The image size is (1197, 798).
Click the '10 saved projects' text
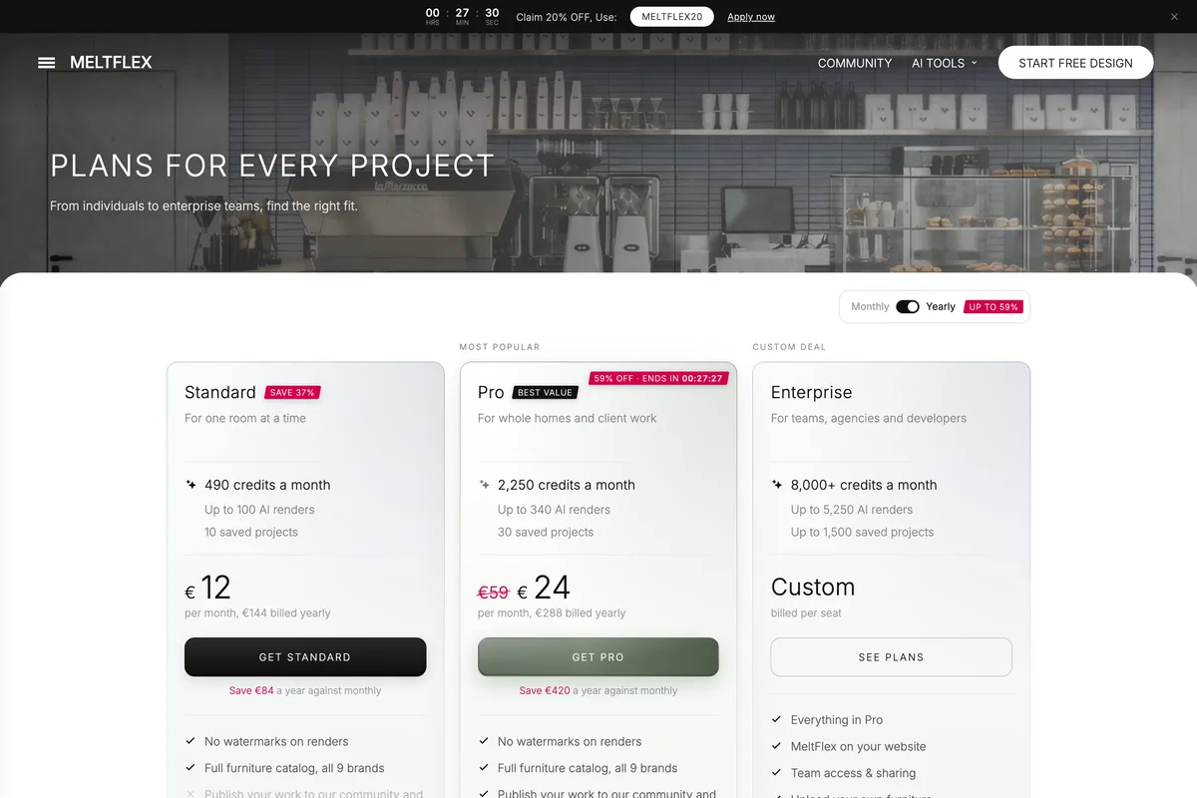pos(251,533)
